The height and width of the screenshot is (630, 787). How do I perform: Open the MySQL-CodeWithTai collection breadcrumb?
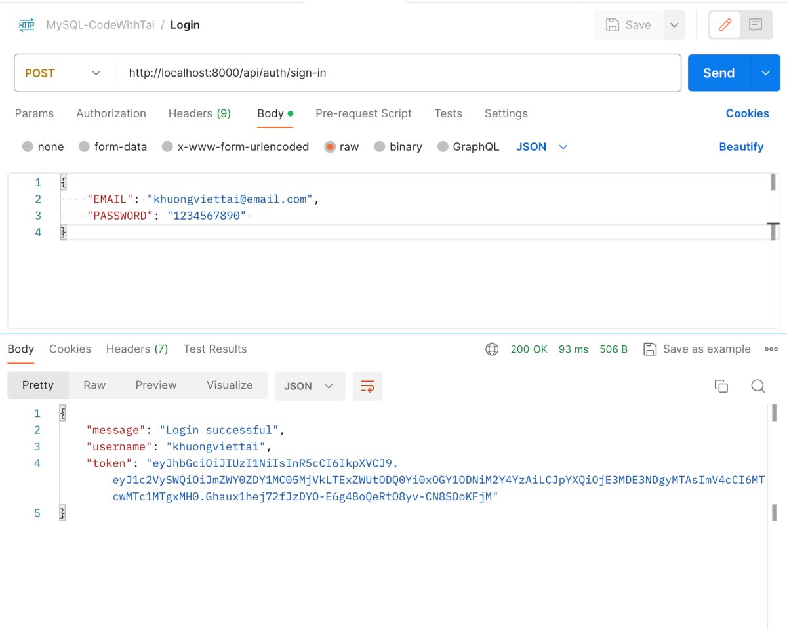[x=100, y=25]
